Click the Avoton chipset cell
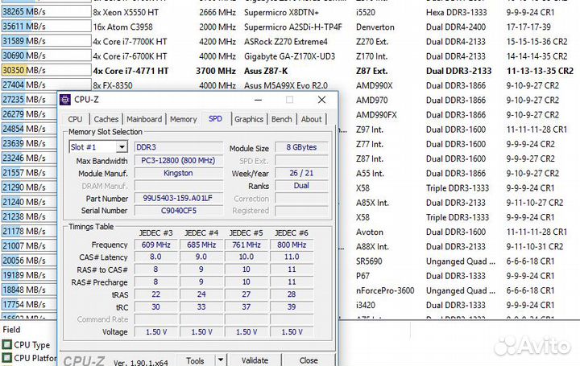580x366 pixels. 369,232
